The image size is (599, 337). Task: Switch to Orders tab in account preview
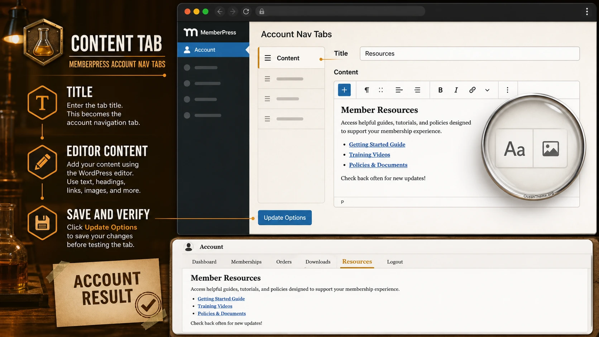[284, 262]
